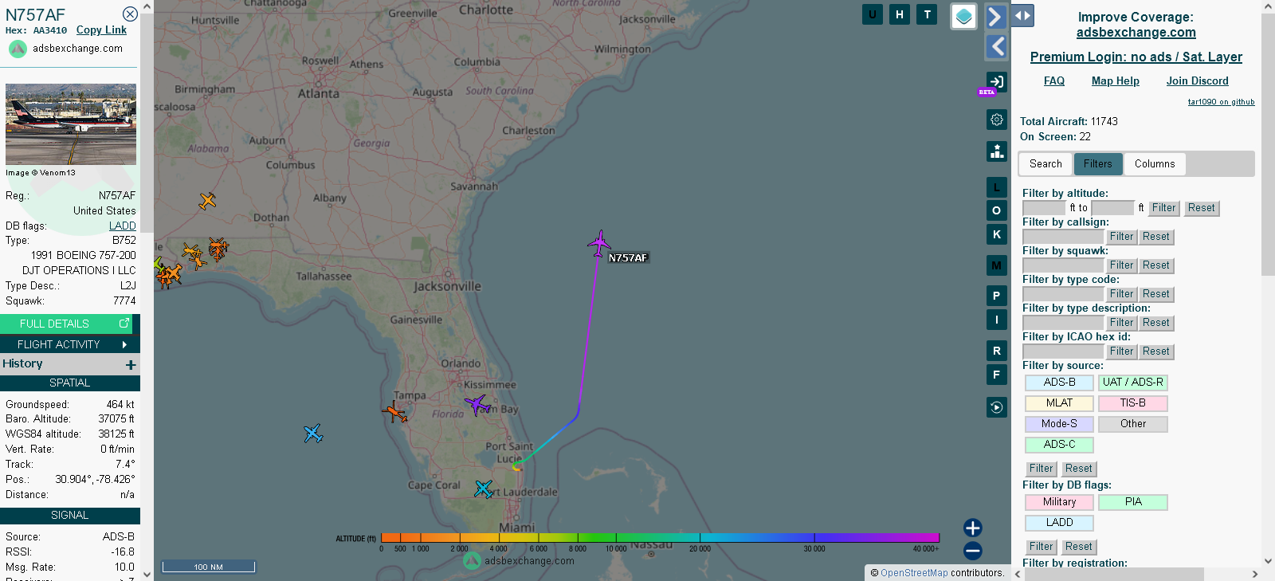
Task: Switch to the Columns tab
Action: pyautogui.click(x=1155, y=164)
